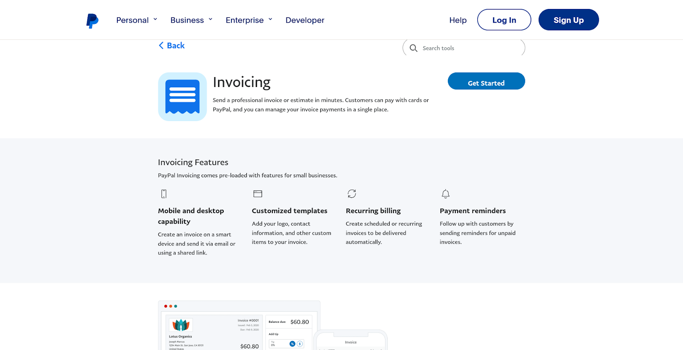Screen dimensions: 683x350
Task: Expand the Personal dropdown menu
Action: click(x=137, y=20)
